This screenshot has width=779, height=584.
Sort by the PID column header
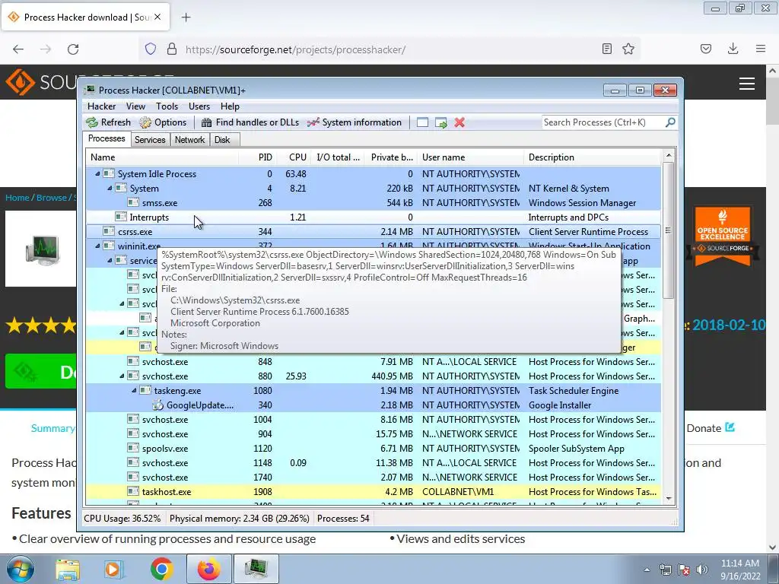pyautogui.click(x=257, y=157)
